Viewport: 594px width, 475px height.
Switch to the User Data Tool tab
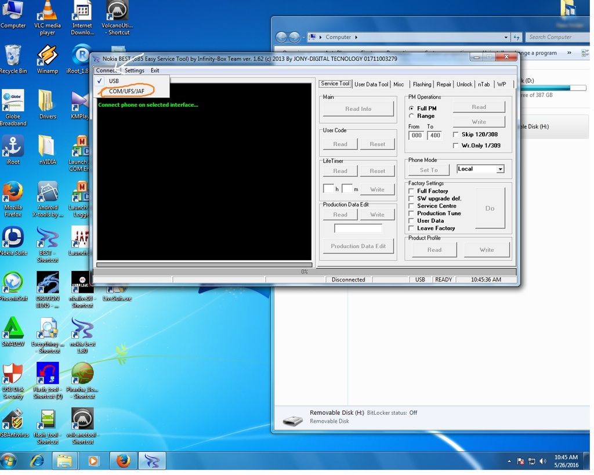(371, 84)
